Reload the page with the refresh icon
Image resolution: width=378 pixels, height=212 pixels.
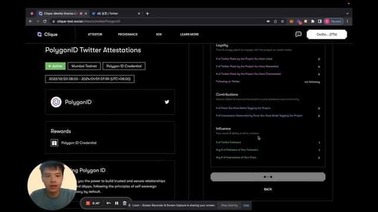click(45, 21)
